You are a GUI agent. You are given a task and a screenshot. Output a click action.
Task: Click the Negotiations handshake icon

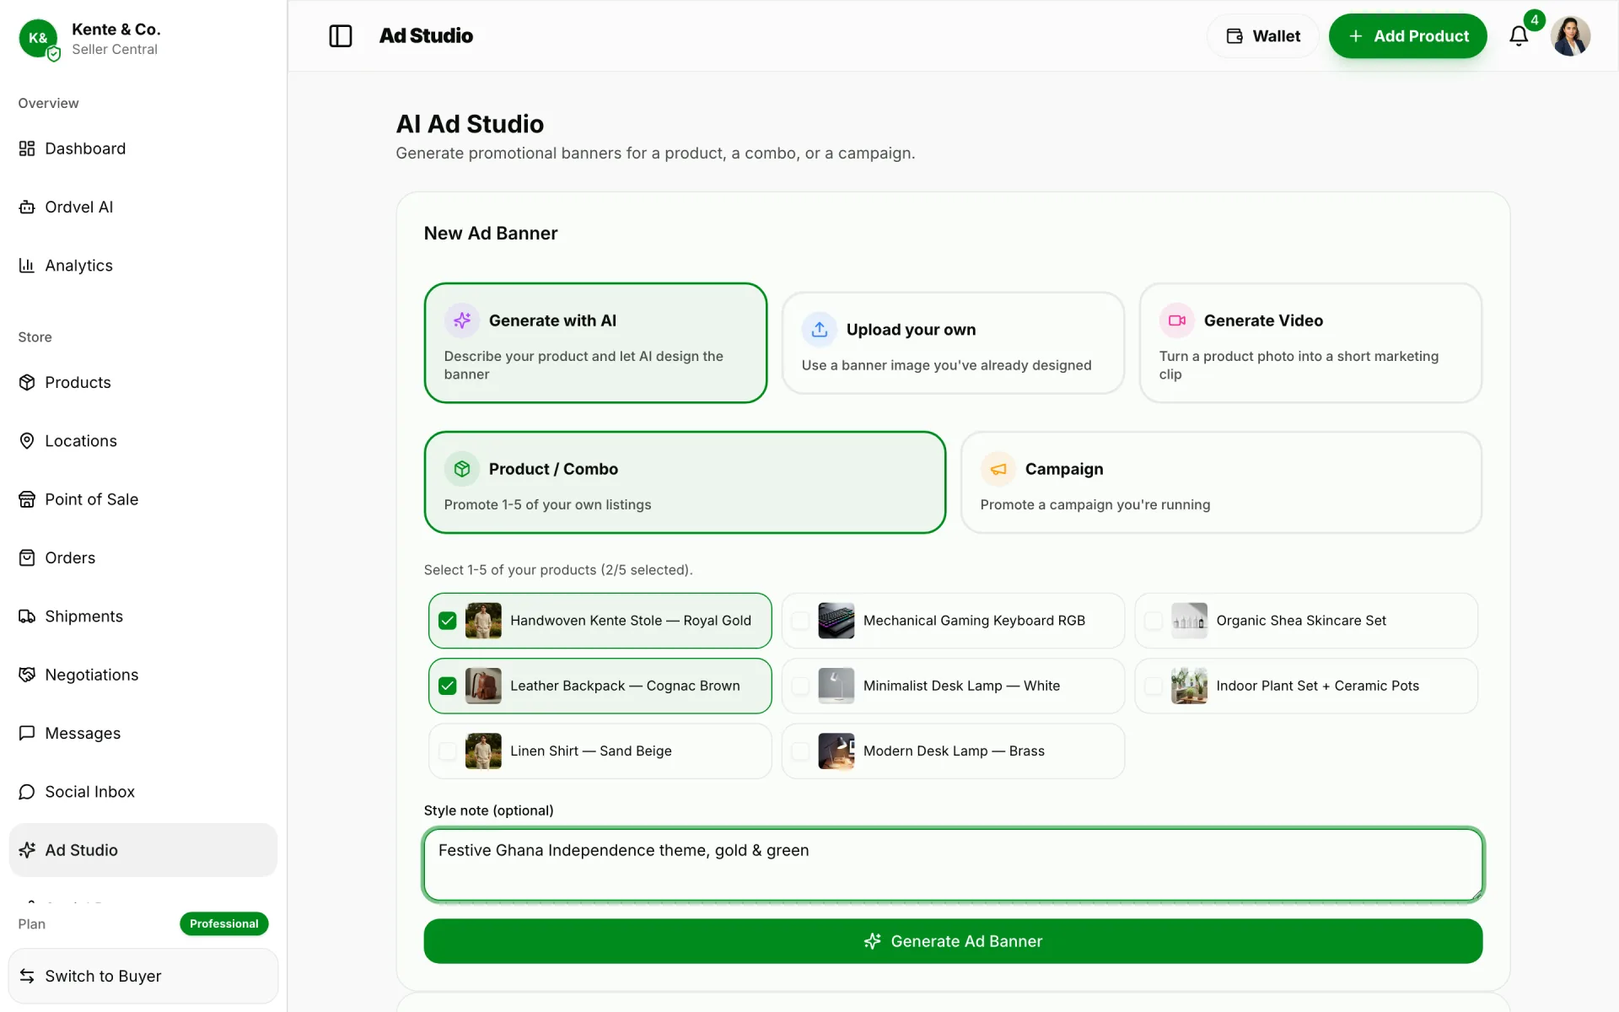[27, 675]
